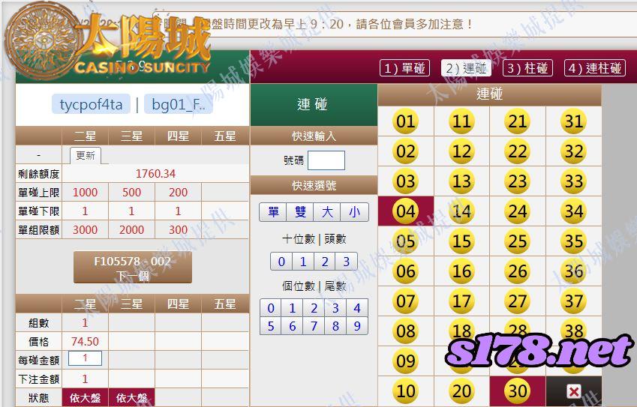637x407 pixels.
Task: Select number ball 23
Action: pos(517,181)
